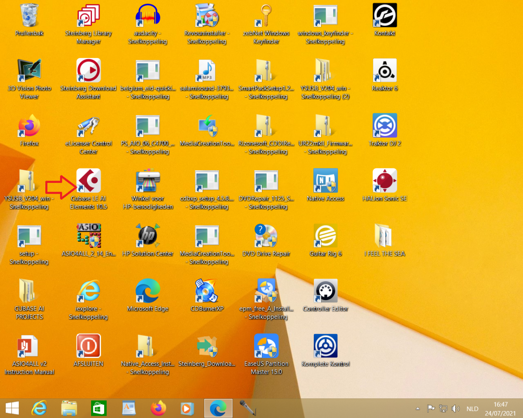Open Windows Store from the taskbar

tap(99, 408)
